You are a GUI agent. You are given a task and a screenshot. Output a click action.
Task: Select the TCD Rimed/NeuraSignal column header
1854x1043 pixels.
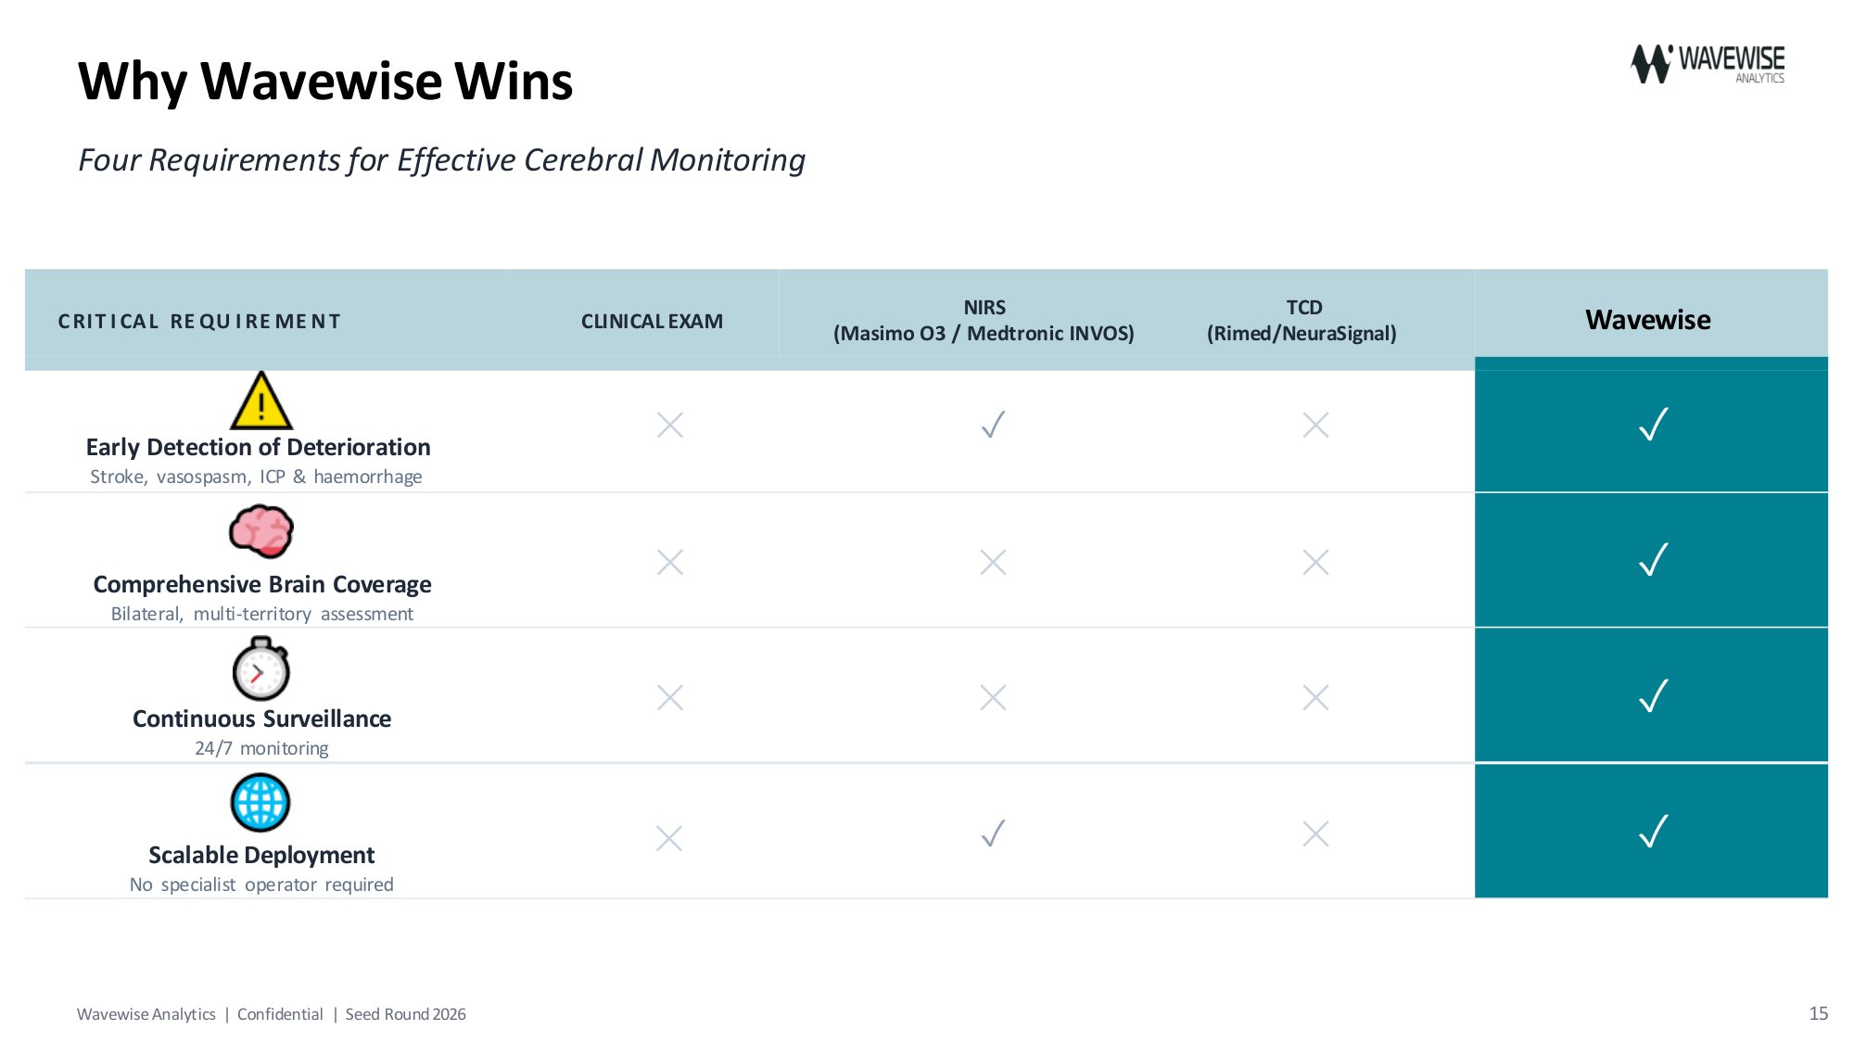[x=1302, y=320]
